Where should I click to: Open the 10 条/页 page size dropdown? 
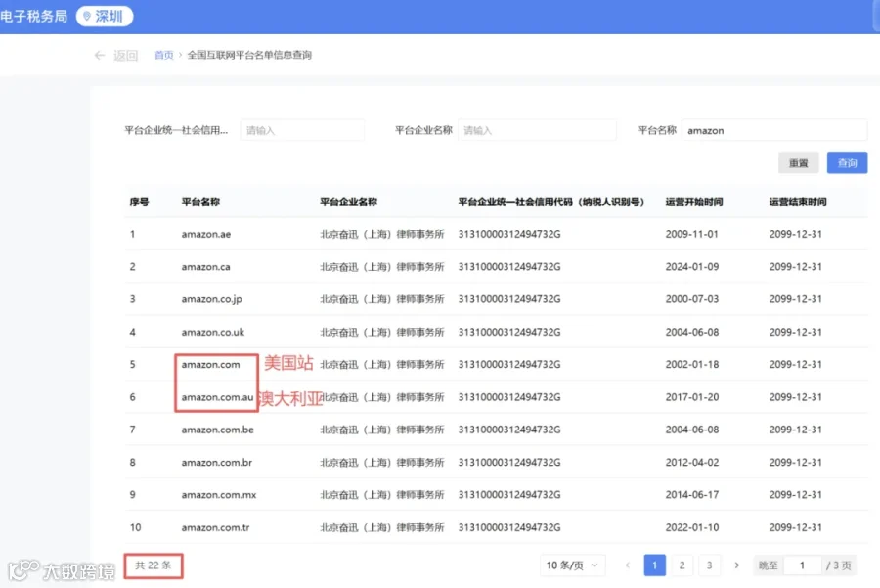point(572,565)
